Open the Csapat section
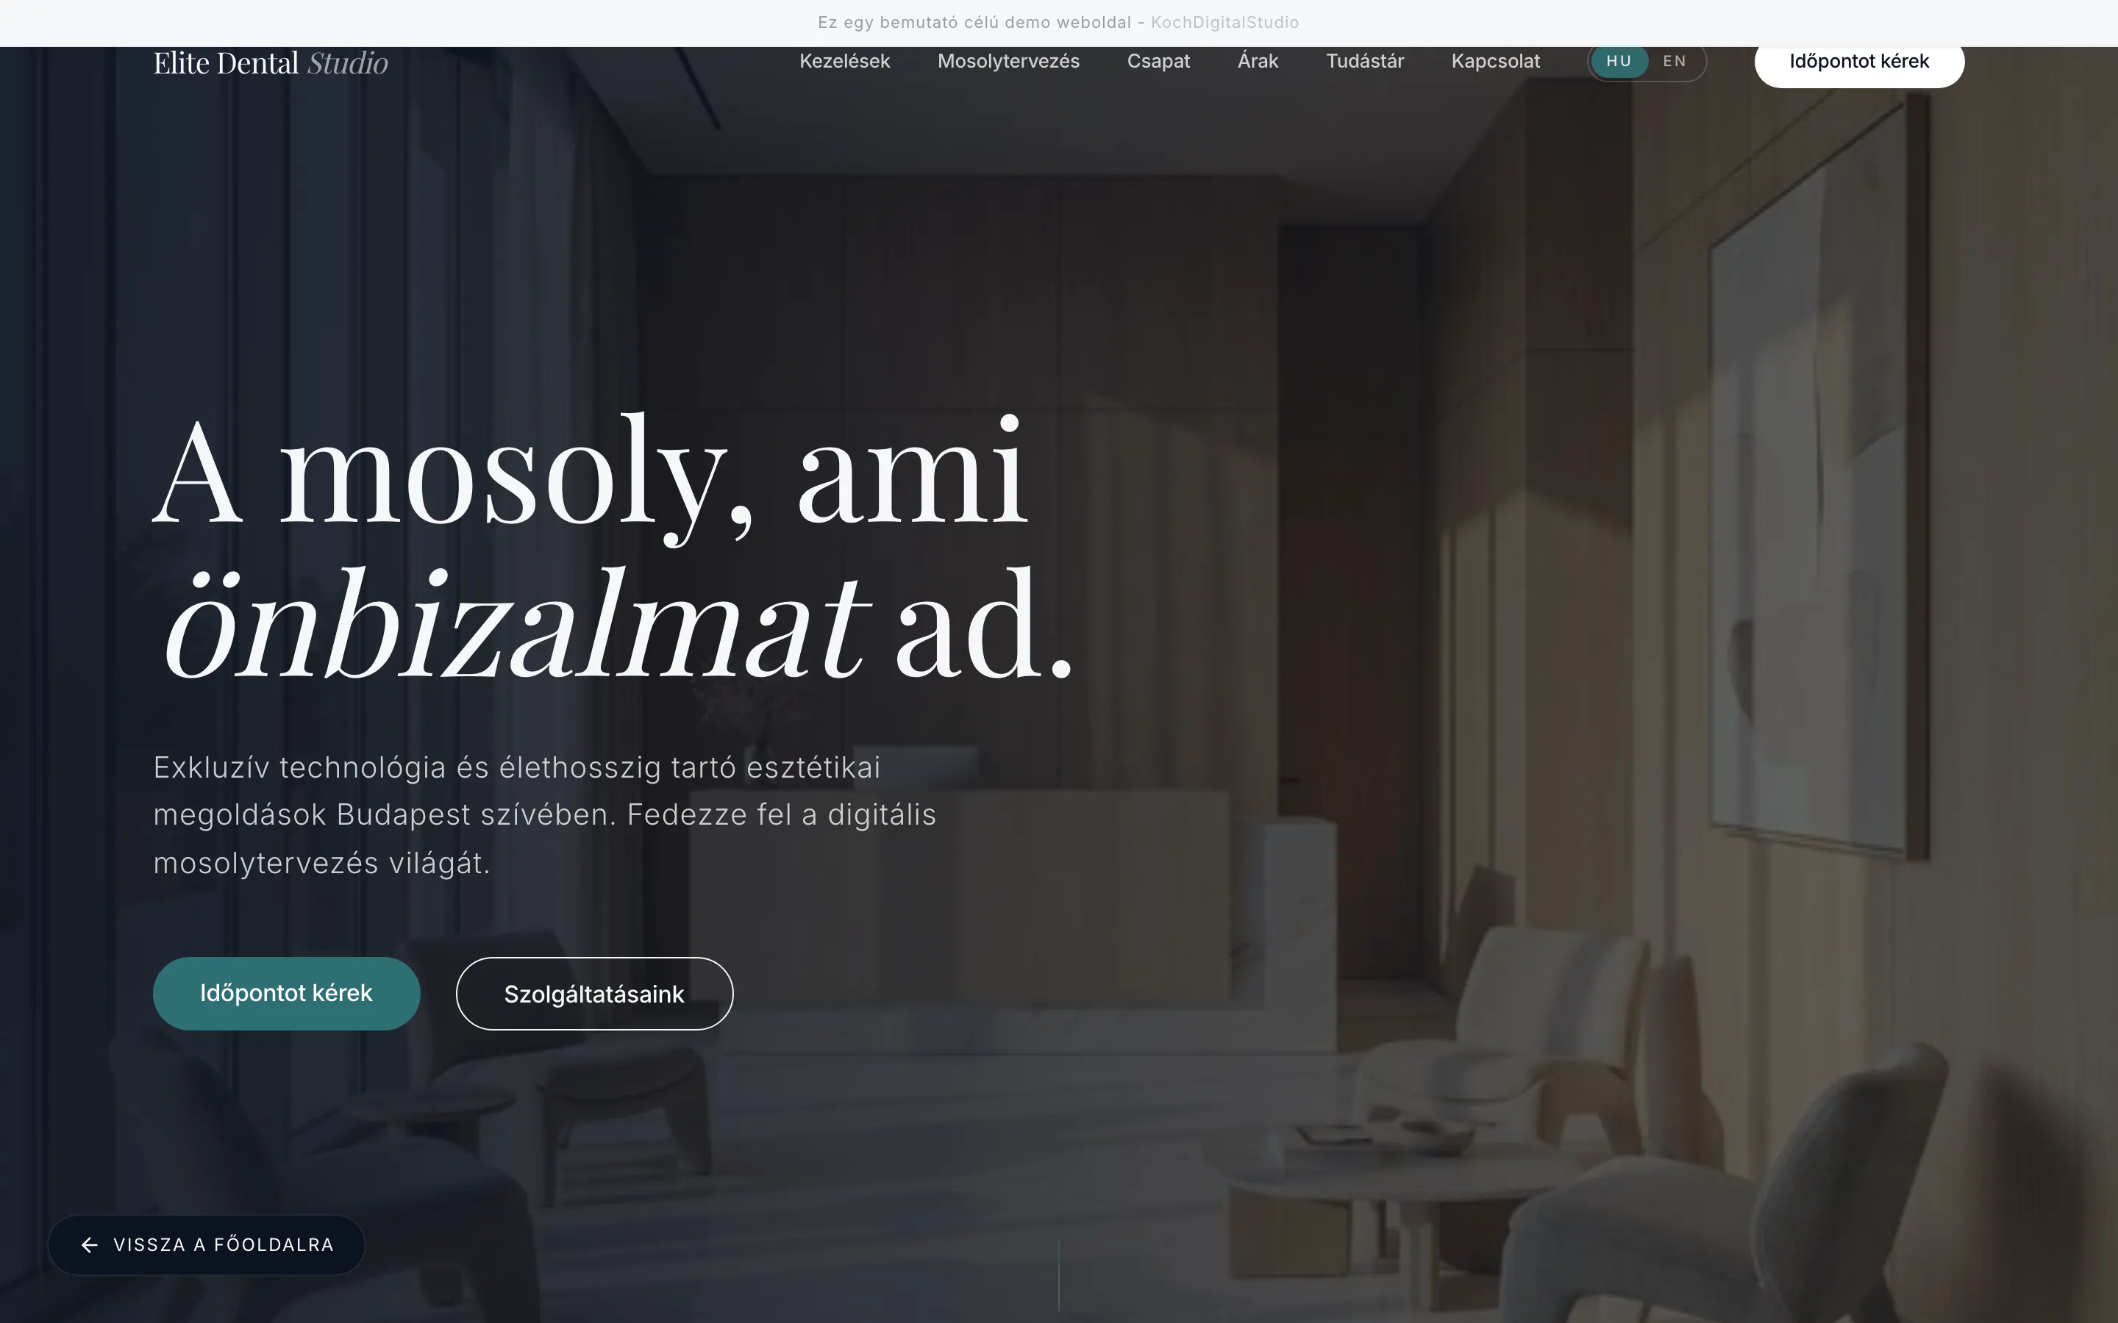The height and width of the screenshot is (1323, 2118). (x=1158, y=61)
